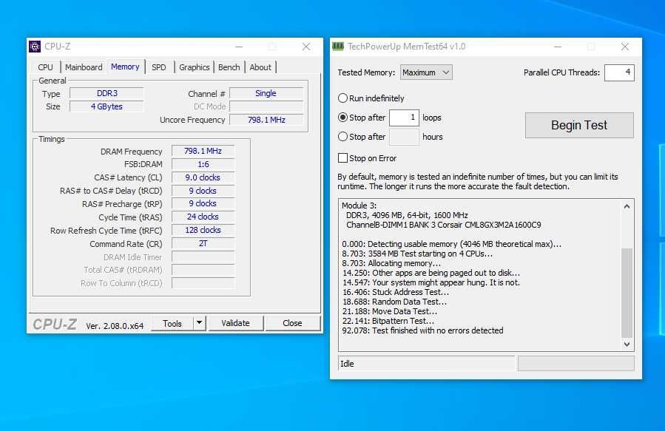Close the CPU-Z window via X
This screenshot has height=431, width=665.
[x=306, y=47]
